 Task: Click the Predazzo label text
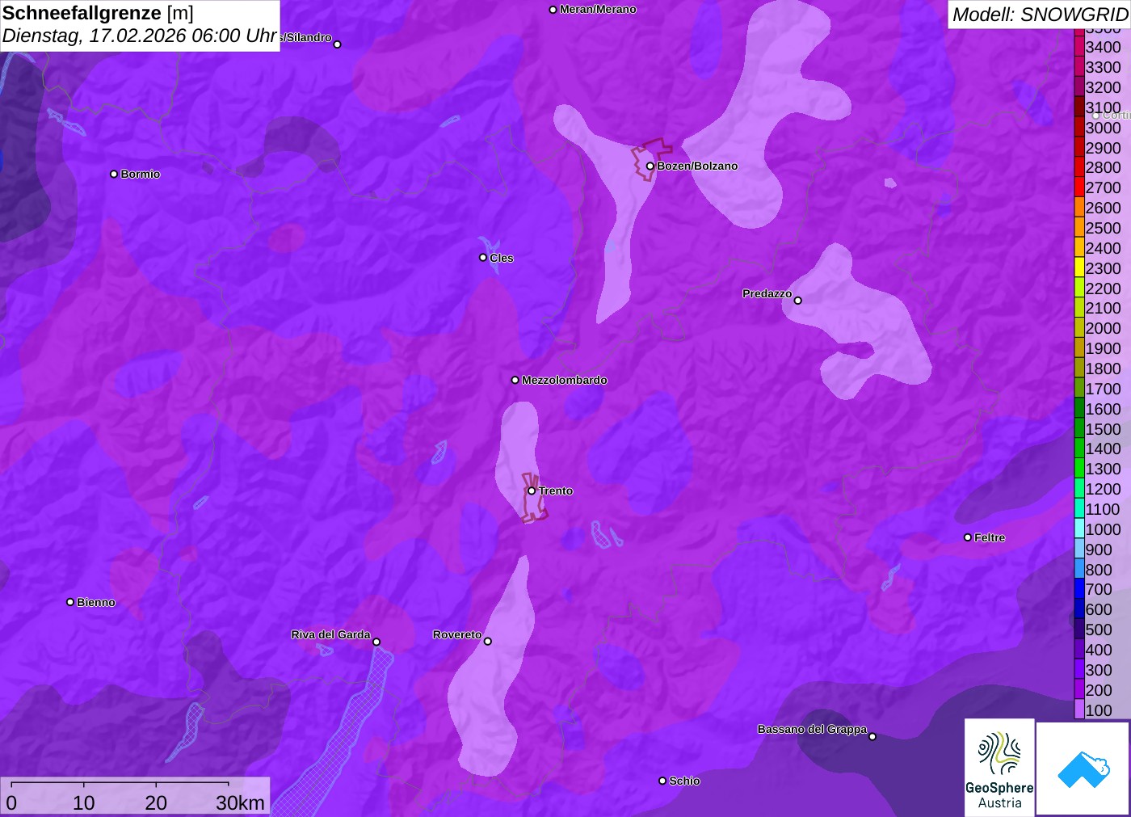pyautogui.click(x=767, y=293)
